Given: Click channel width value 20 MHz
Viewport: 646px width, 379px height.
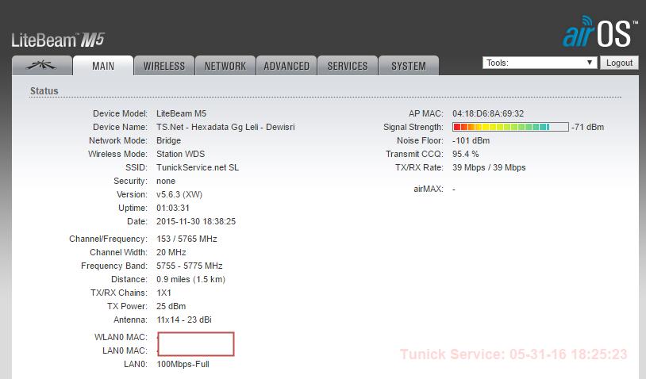Looking at the screenshot, I should point(171,252).
